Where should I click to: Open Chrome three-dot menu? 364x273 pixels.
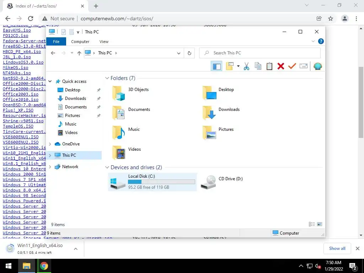pyautogui.click(x=356, y=18)
